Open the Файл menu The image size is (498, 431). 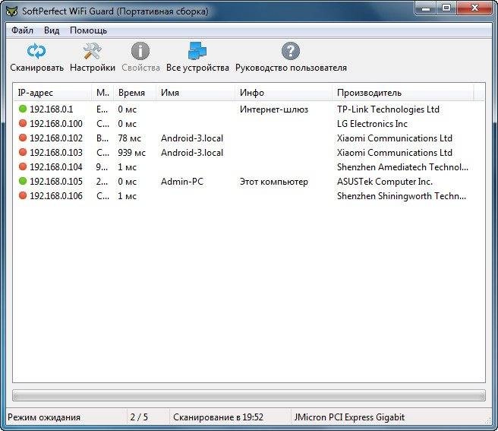click(22, 30)
